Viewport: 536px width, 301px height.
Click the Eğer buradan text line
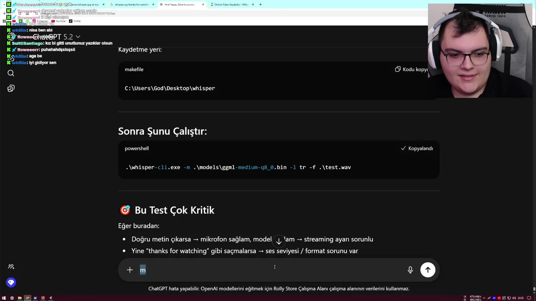[139, 226]
